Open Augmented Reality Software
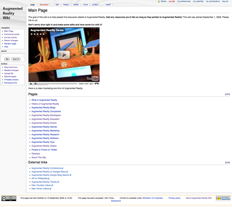Image resolution: width=232 pixels, height=207 pixels. pyautogui.click(x=45, y=138)
